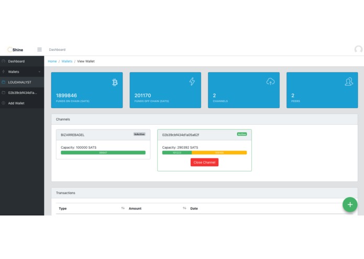Click the lightning bolt icon on off-chain card
This screenshot has width=364, height=259.
tap(192, 82)
